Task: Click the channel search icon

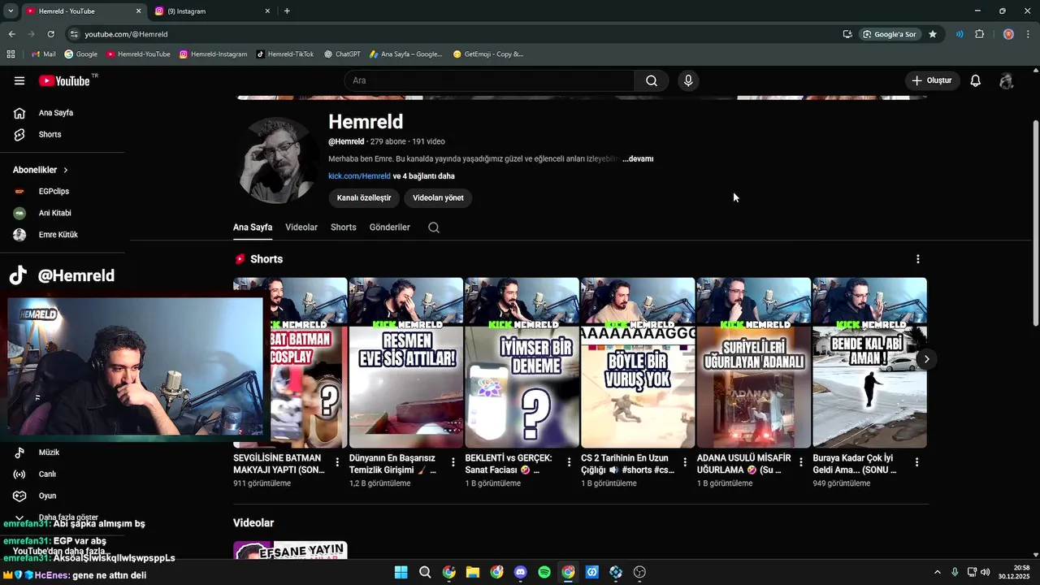Action: pos(434,227)
